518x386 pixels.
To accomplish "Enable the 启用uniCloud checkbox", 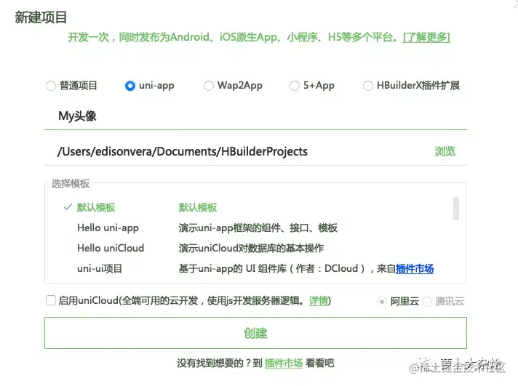I will pos(51,300).
